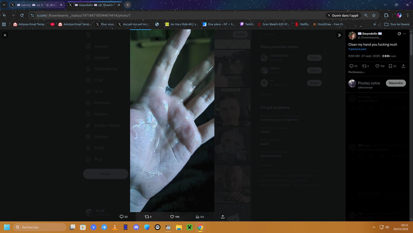
Task: Click the Traduire le post link
Action: pyautogui.click(x=357, y=49)
